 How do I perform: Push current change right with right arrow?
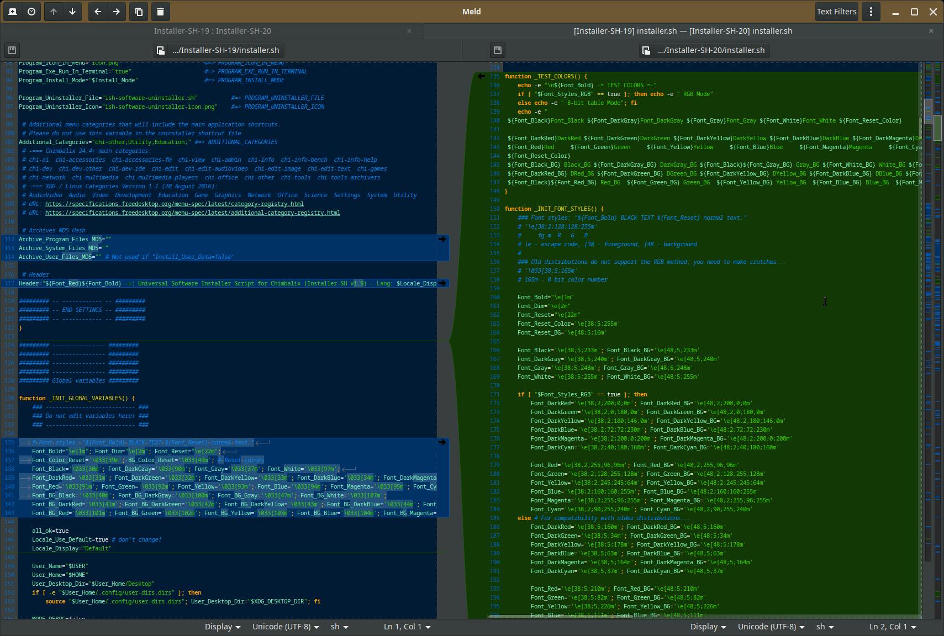pyautogui.click(x=117, y=12)
